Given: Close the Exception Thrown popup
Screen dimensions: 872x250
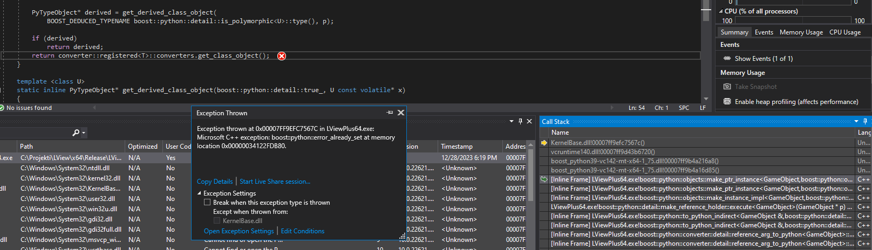Looking at the screenshot, I should click(x=400, y=113).
